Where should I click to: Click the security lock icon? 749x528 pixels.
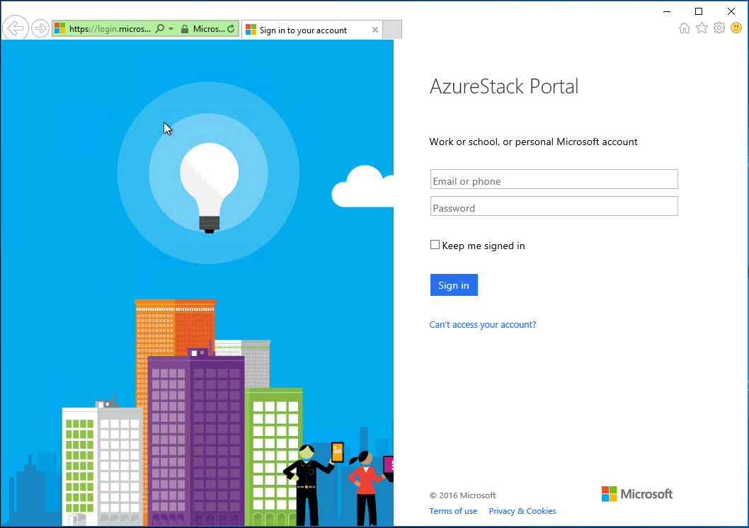click(x=184, y=29)
